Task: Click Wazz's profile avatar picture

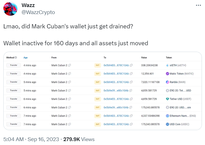Action: point(10,9)
